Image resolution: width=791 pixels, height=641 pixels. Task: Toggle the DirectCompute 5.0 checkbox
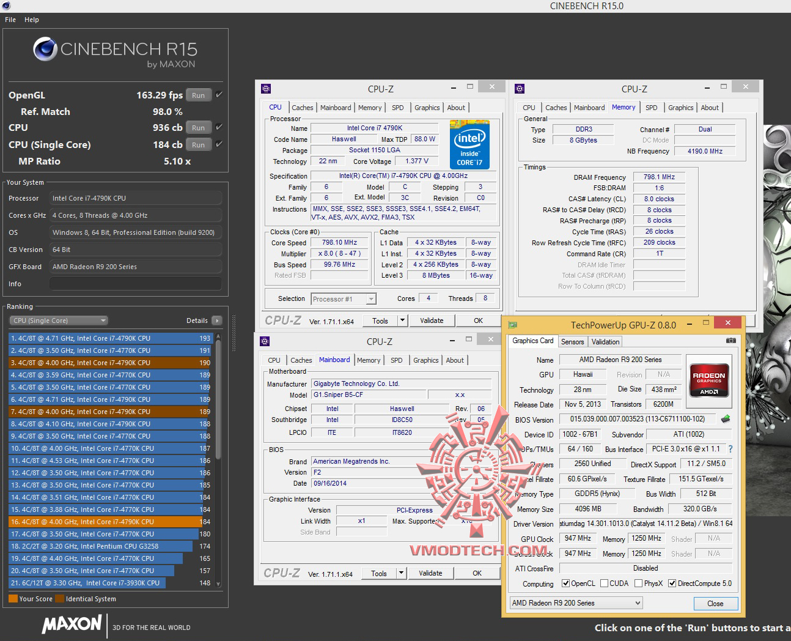point(672,584)
